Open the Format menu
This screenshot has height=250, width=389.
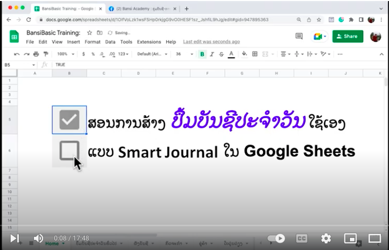(x=92, y=42)
